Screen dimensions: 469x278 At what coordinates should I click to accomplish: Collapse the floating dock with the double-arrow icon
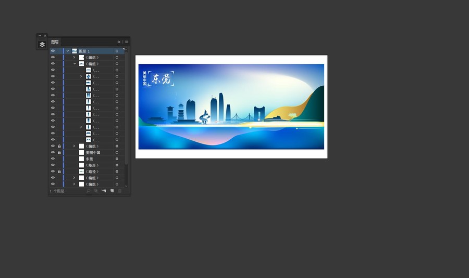pos(40,35)
